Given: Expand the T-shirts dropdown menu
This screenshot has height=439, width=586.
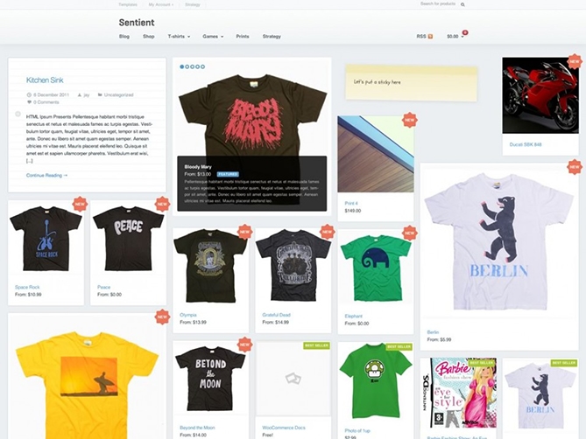Looking at the screenshot, I should coord(179,37).
